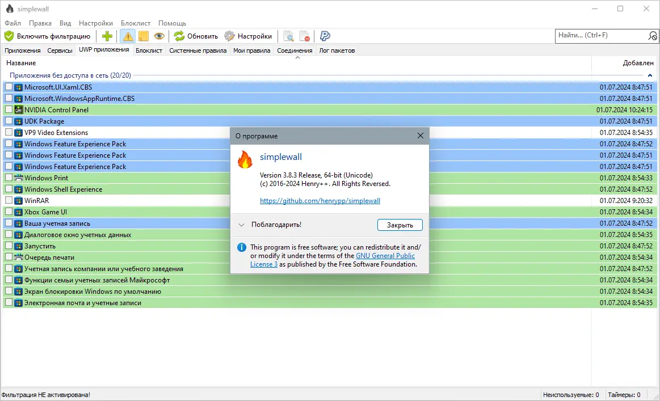Open the Блоклист menu in menu bar
The image size is (660, 401).
click(136, 23)
